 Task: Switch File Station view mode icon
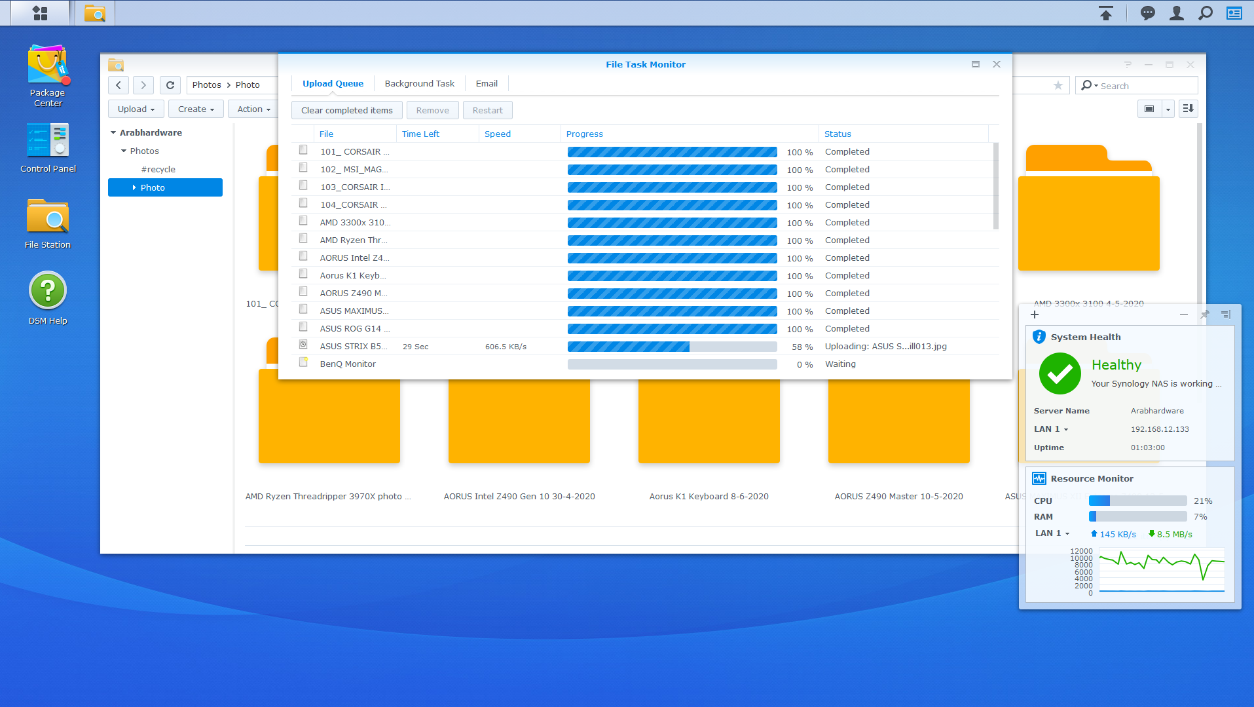point(1149,109)
